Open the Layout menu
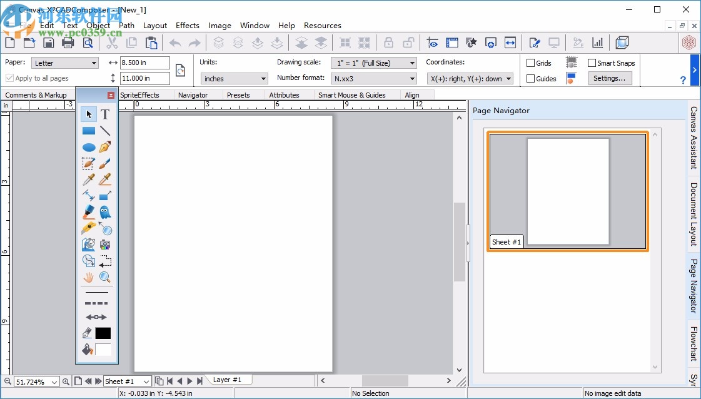This screenshot has width=701, height=399. tap(154, 26)
